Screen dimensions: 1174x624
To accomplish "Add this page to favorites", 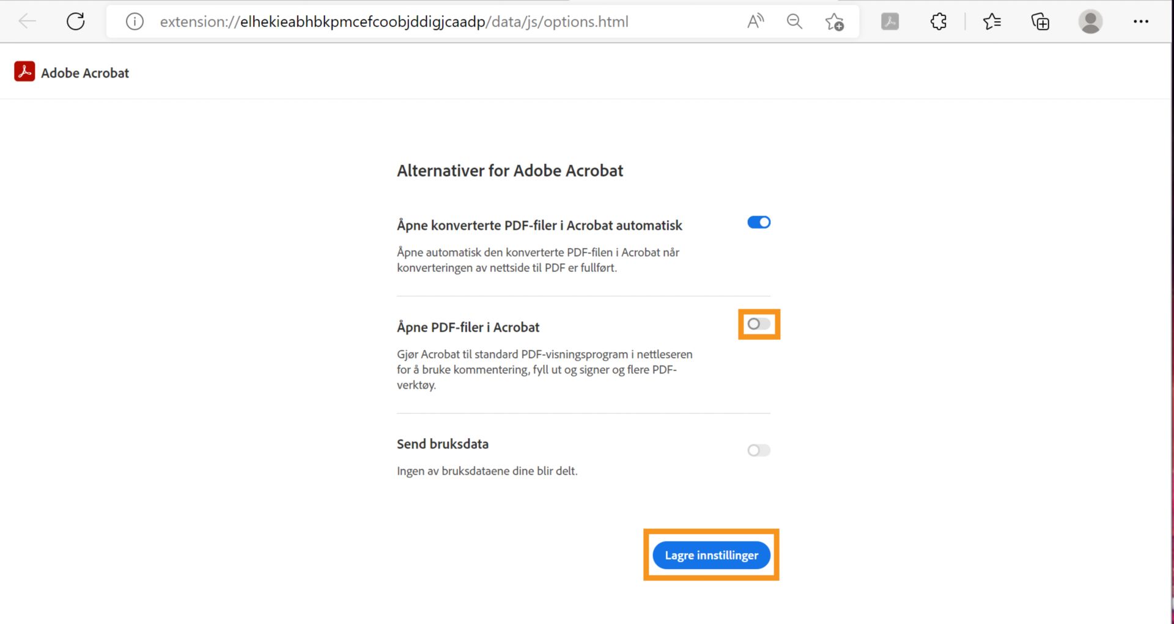I will [834, 21].
